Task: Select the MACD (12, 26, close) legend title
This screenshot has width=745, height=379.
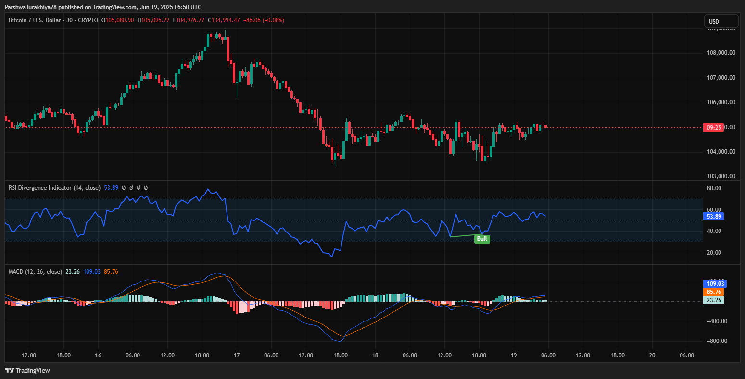Action: coord(35,272)
